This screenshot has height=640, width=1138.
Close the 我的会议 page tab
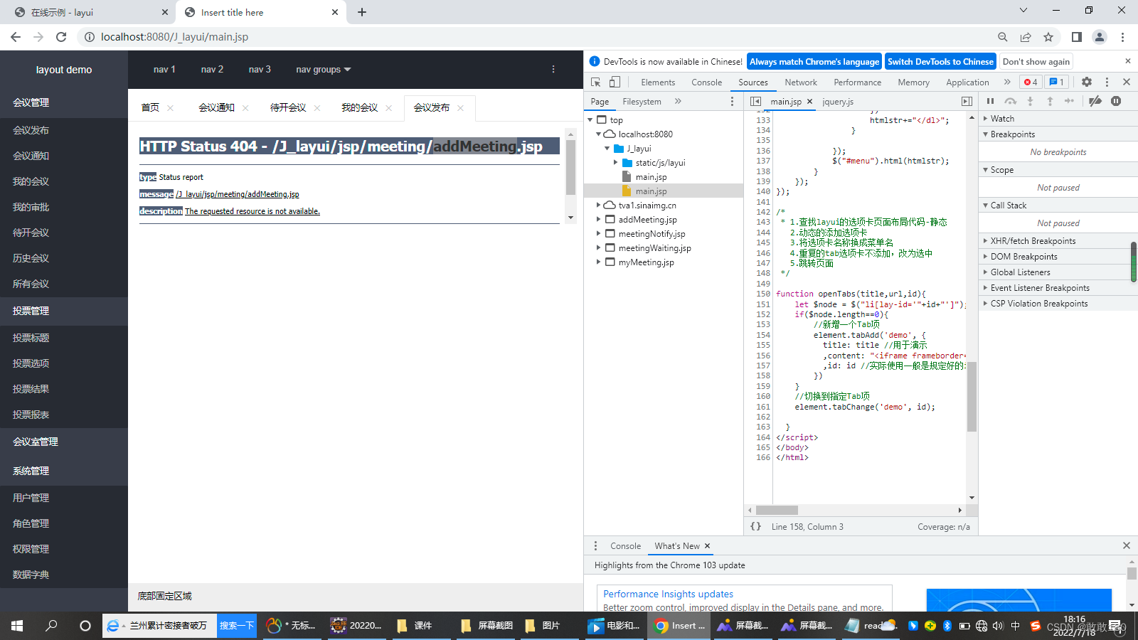point(388,108)
